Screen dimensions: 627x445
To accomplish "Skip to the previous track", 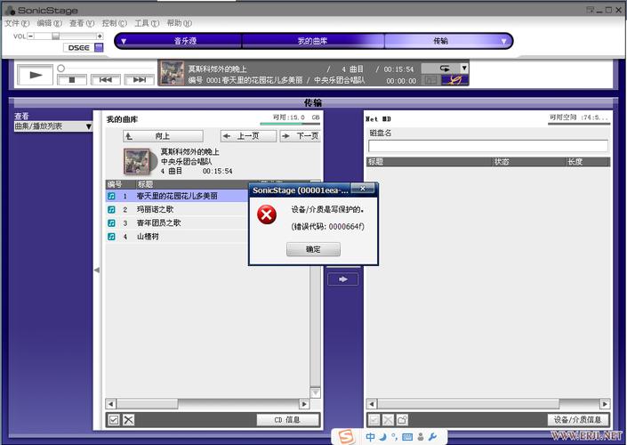I will [x=106, y=79].
